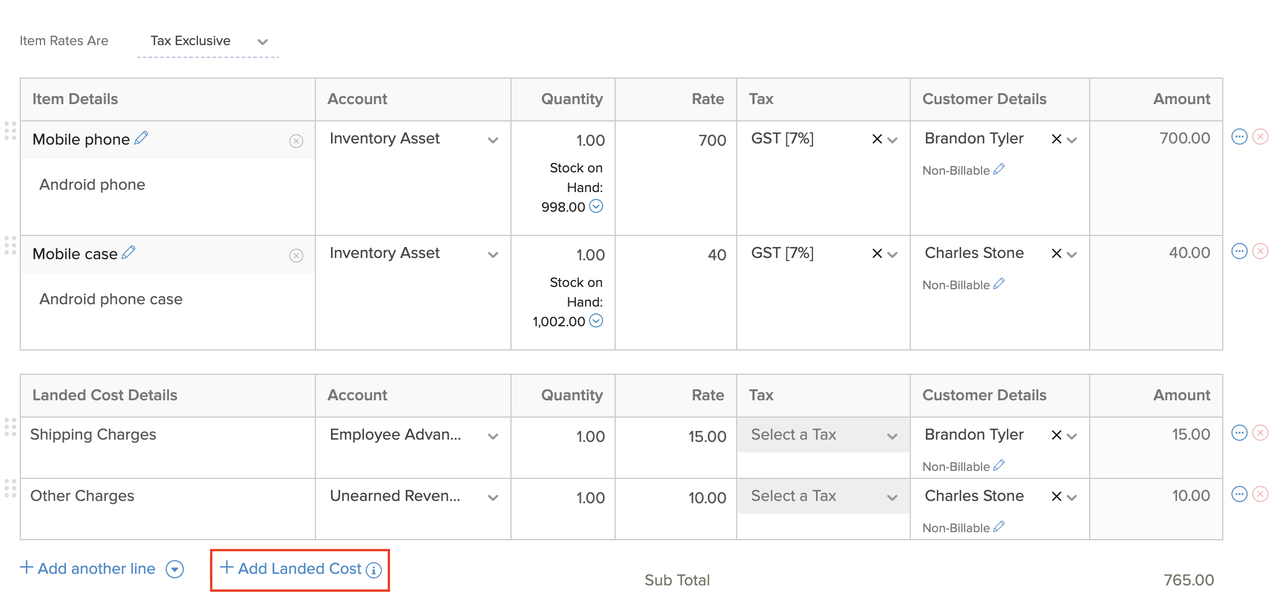Edit Non-Billable setting for Brandon Tyler
The width and height of the screenshot is (1287, 612).
[998, 169]
